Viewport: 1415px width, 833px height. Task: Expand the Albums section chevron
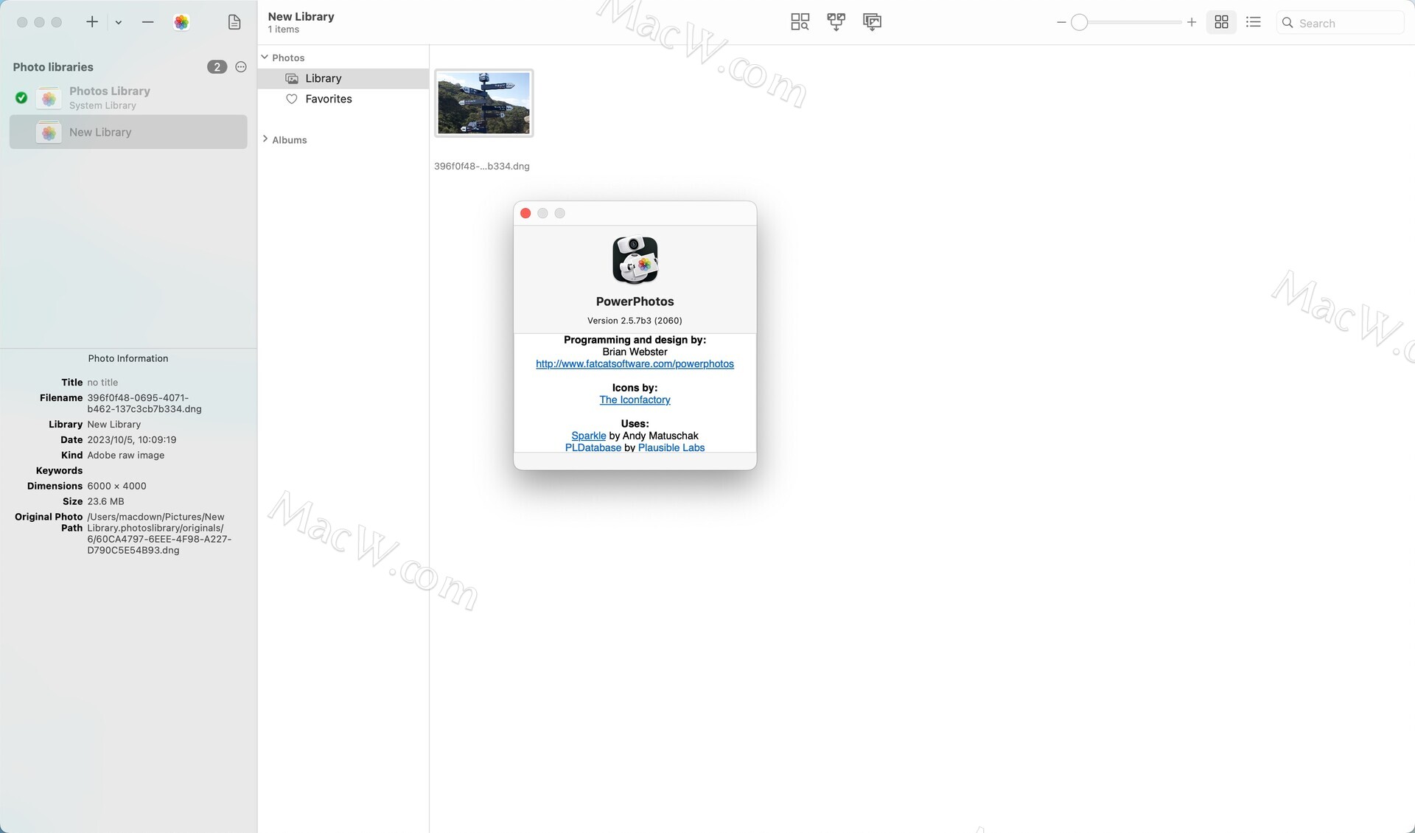click(265, 139)
